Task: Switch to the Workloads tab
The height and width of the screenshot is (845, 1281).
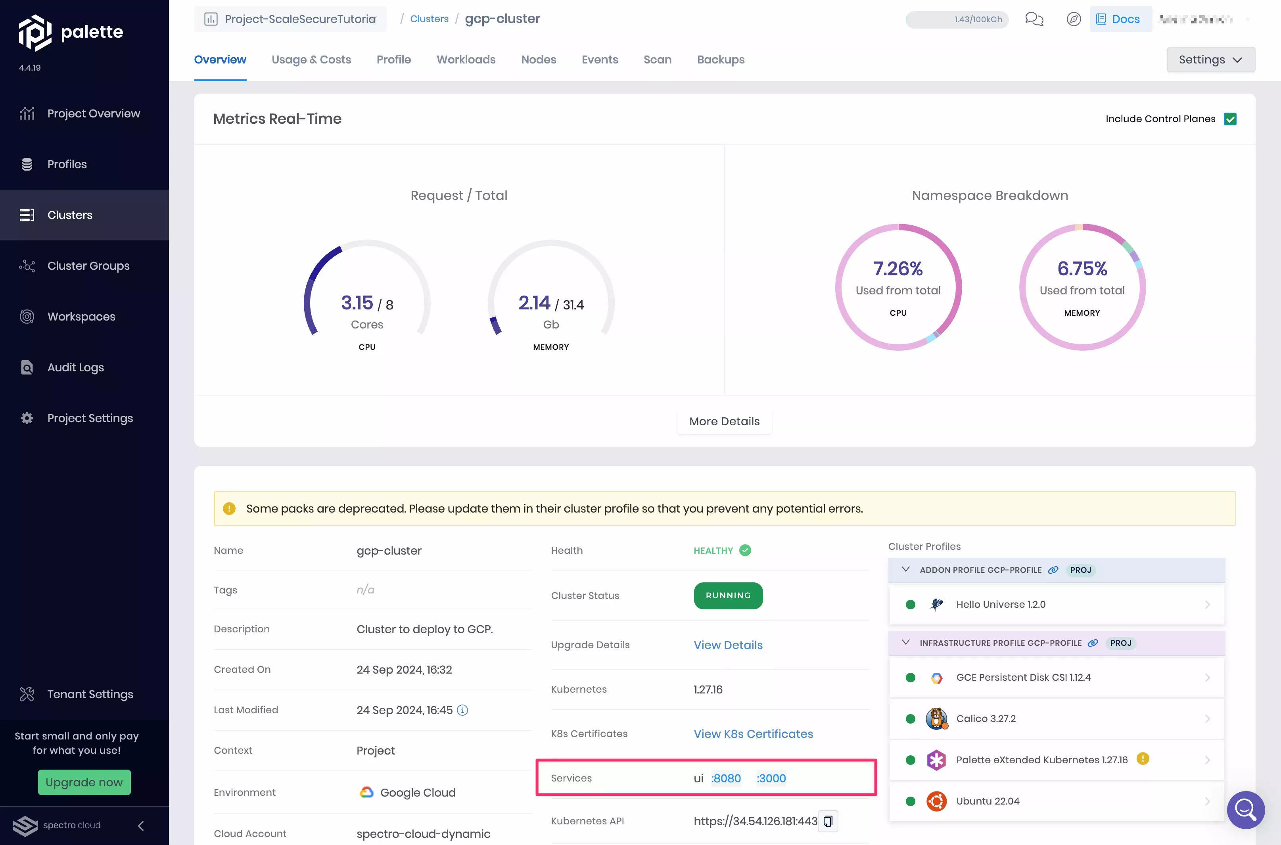Action: 466,59
